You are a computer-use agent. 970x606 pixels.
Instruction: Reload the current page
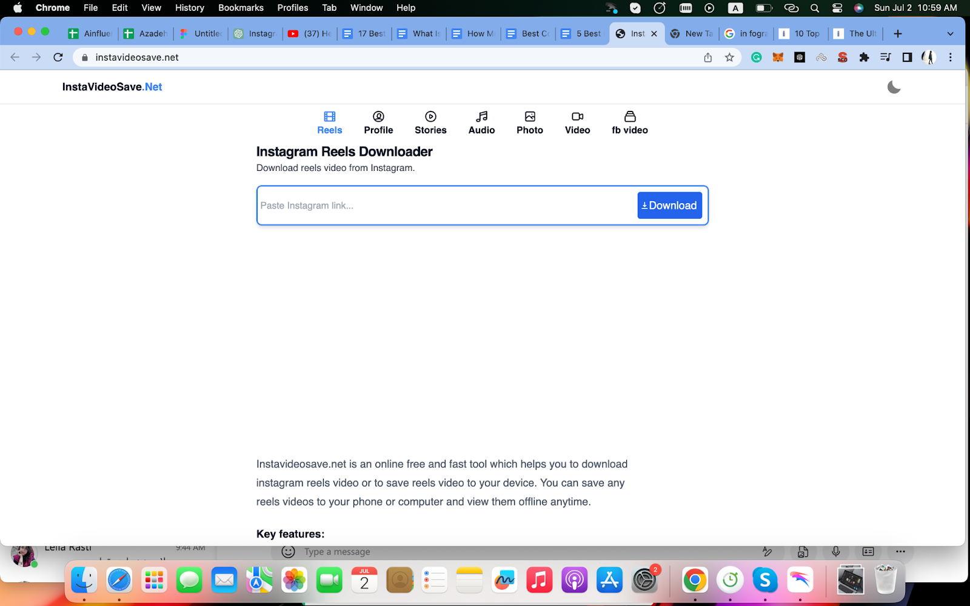pyautogui.click(x=58, y=57)
